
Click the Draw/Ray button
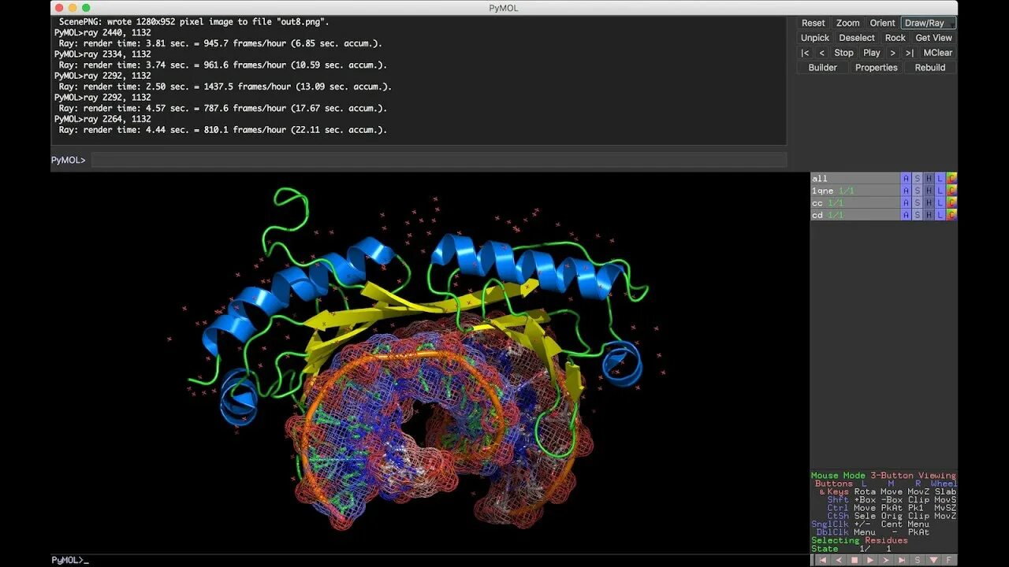(x=929, y=23)
